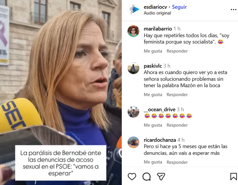The image size is (238, 185).
Task: Open the Audio original link
Action: coord(157,13)
